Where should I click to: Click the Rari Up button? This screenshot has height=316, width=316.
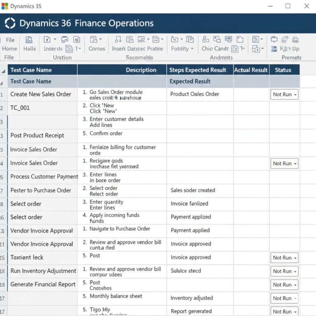[290, 49]
